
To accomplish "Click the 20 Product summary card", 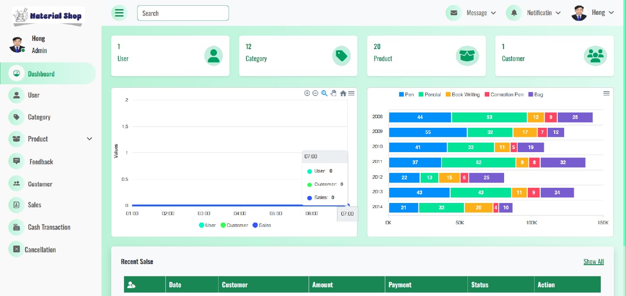I will click(x=426, y=56).
